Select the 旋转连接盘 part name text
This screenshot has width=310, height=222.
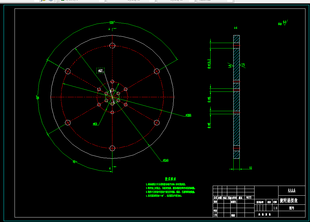coord(289,200)
